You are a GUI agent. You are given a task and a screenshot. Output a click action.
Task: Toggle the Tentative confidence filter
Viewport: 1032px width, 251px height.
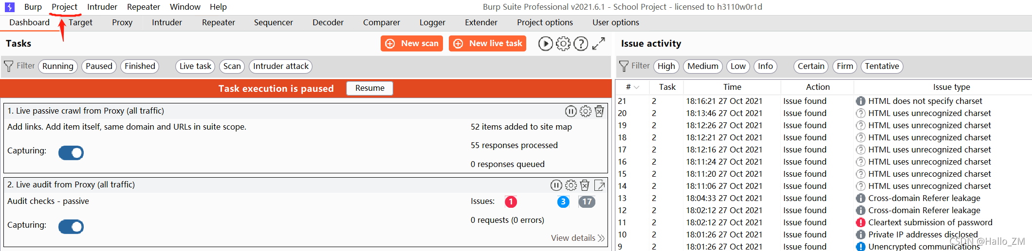coord(882,66)
